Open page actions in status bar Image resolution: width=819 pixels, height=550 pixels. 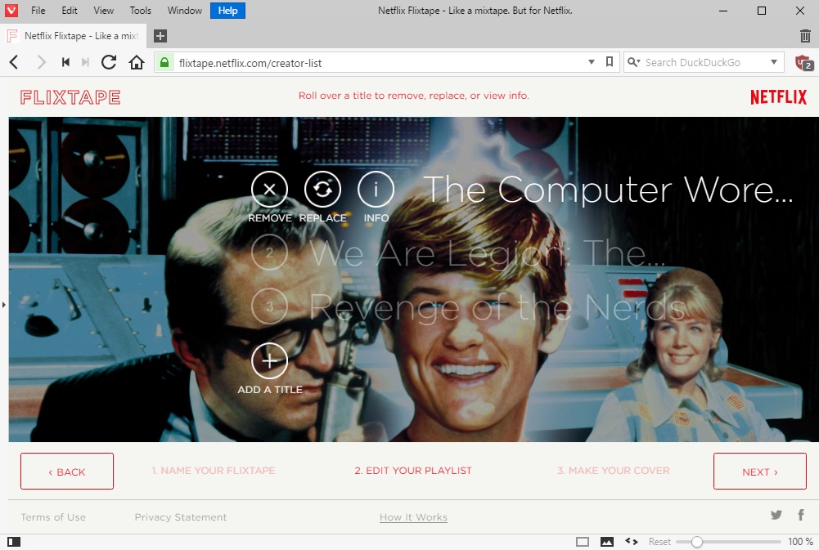pyautogui.click(x=632, y=542)
